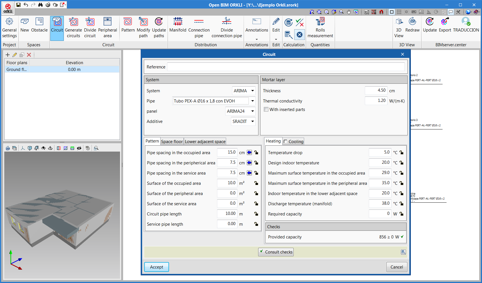
Task: Select the Divide connection pipe tool
Action: click(226, 27)
